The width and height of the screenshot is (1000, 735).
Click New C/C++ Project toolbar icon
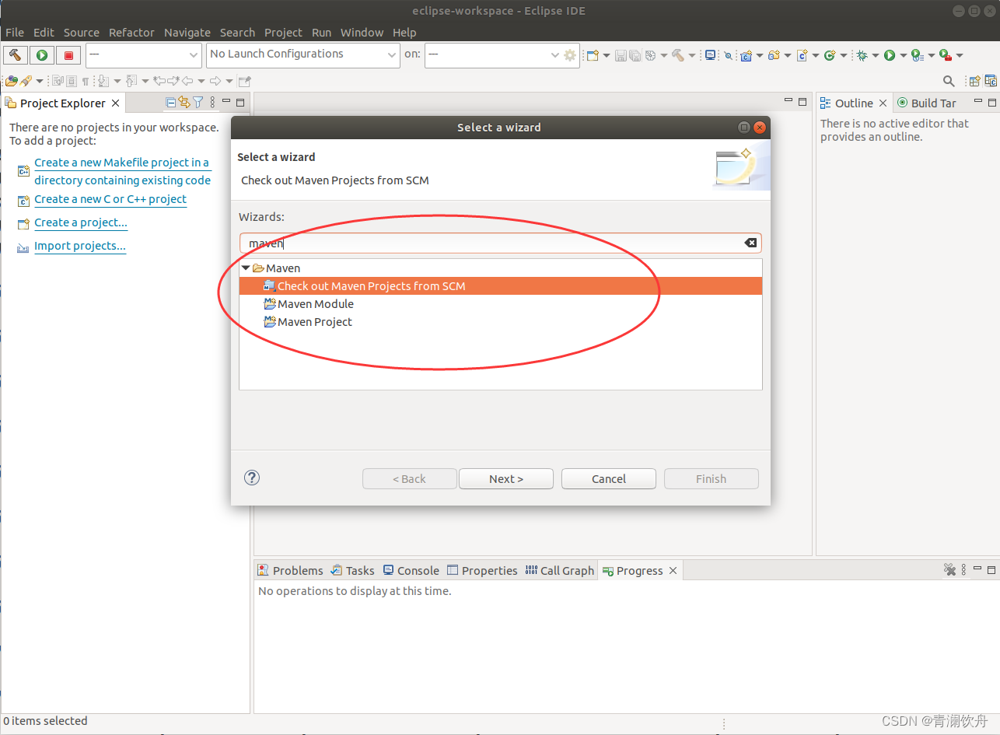click(x=747, y=55)
